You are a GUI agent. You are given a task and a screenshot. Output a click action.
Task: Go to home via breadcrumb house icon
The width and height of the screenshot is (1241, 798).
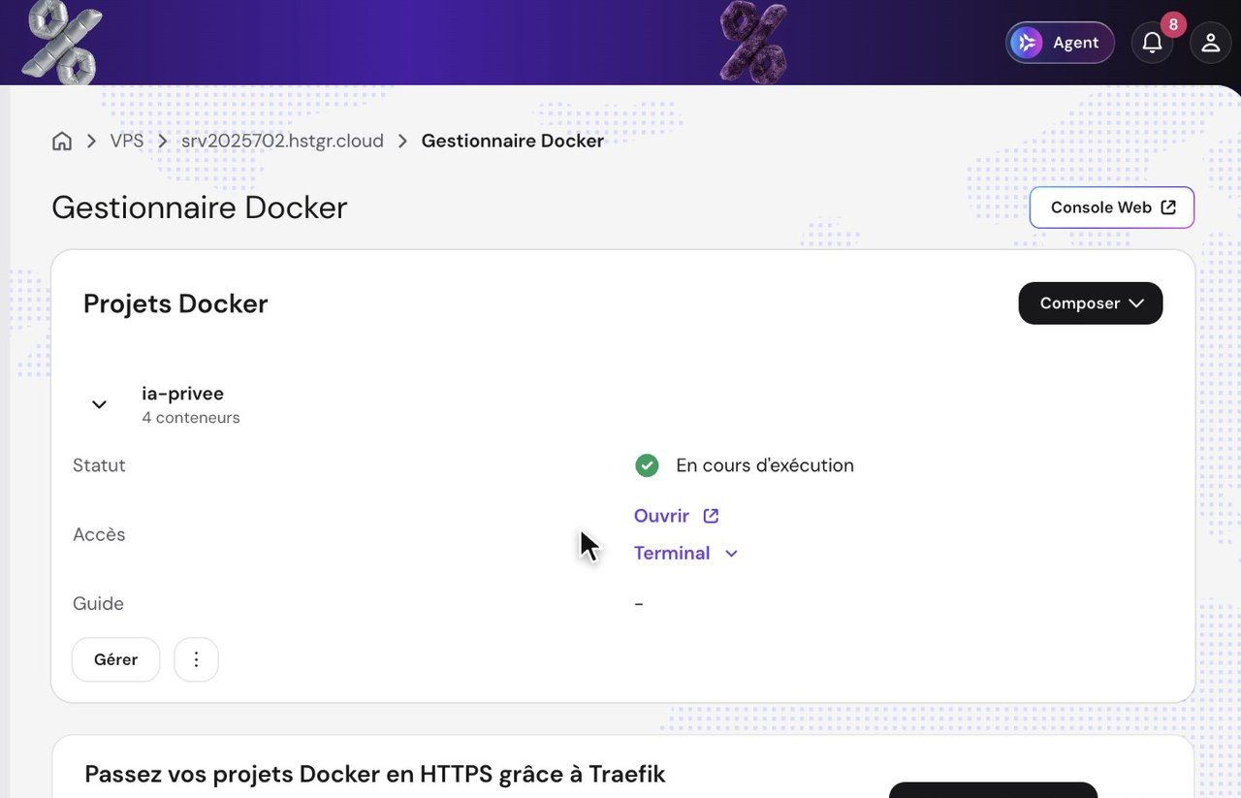tap(62, 142)
